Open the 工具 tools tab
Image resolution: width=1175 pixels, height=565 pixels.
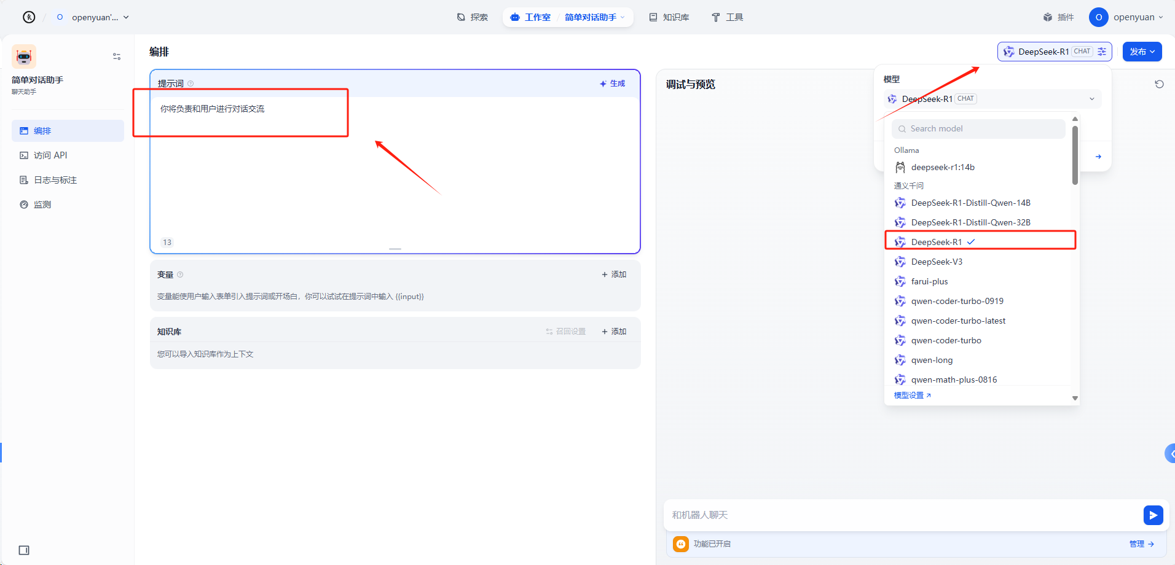[728, 17]
